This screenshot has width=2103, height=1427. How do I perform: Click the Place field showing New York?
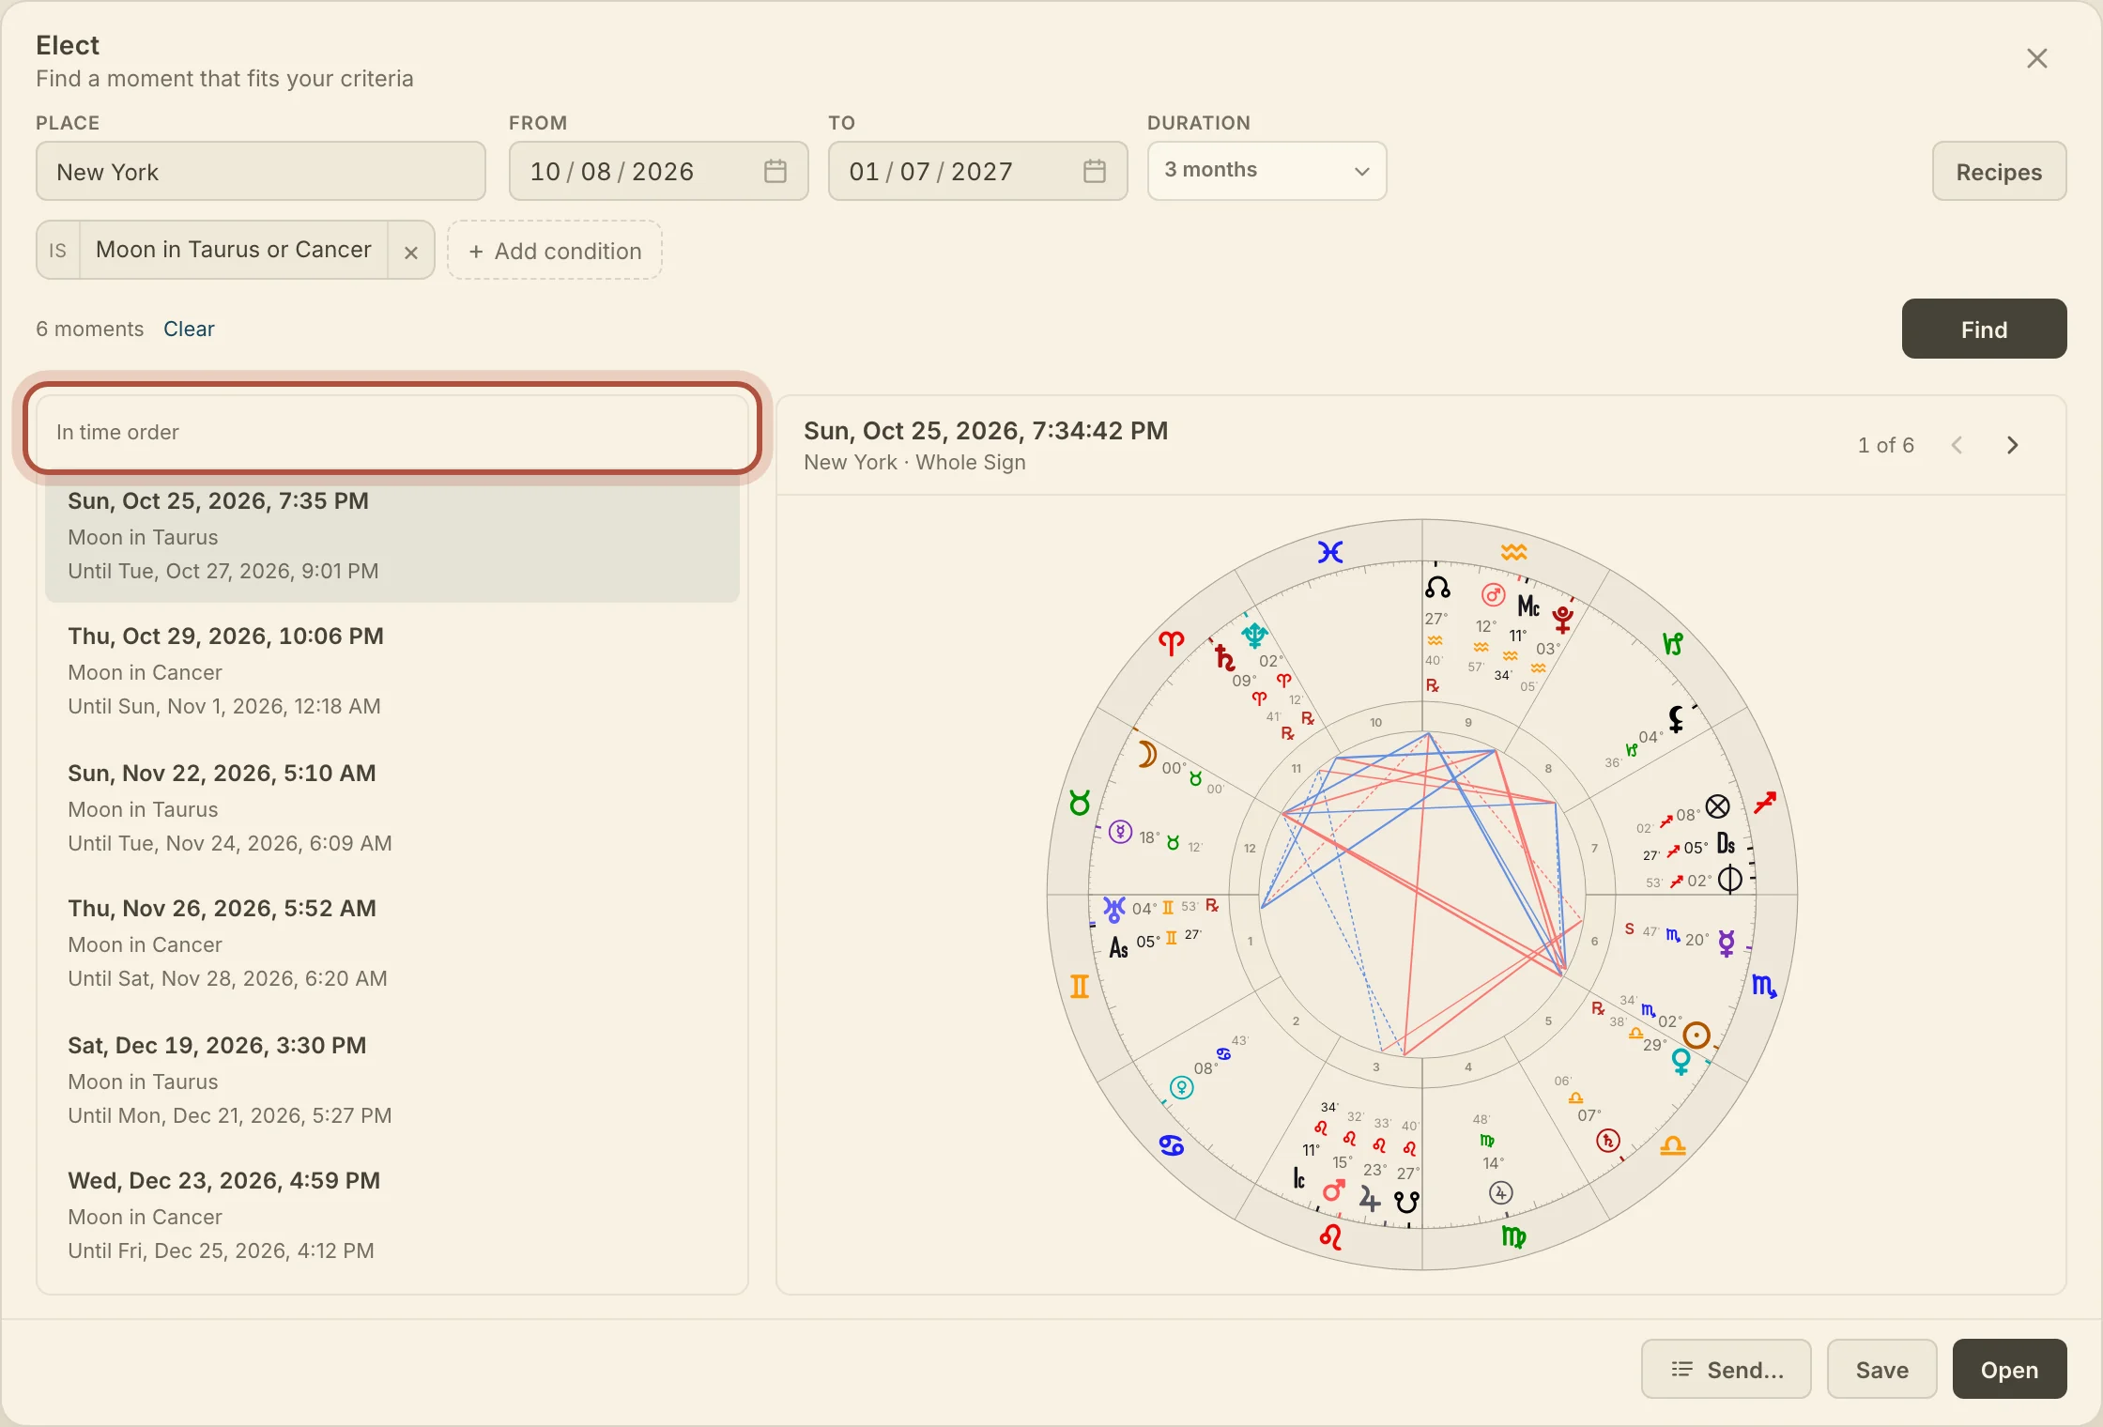[x=261, y=171]
